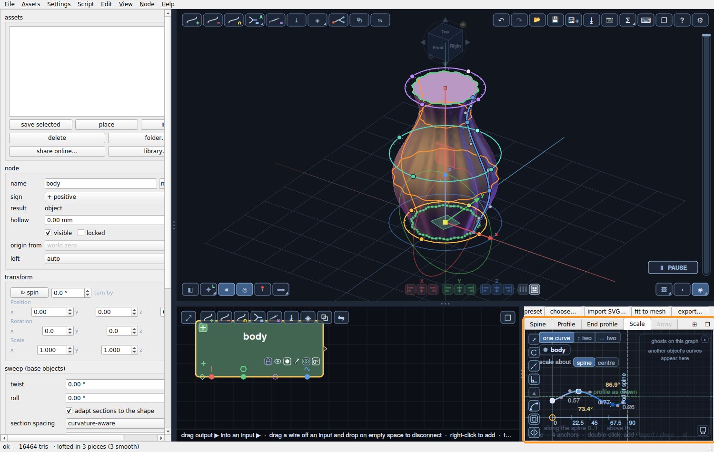Image resolution: width=714 pixels, height=452 pixels.
Task: Switch to the End profile tab
Action: click(602, 324)
